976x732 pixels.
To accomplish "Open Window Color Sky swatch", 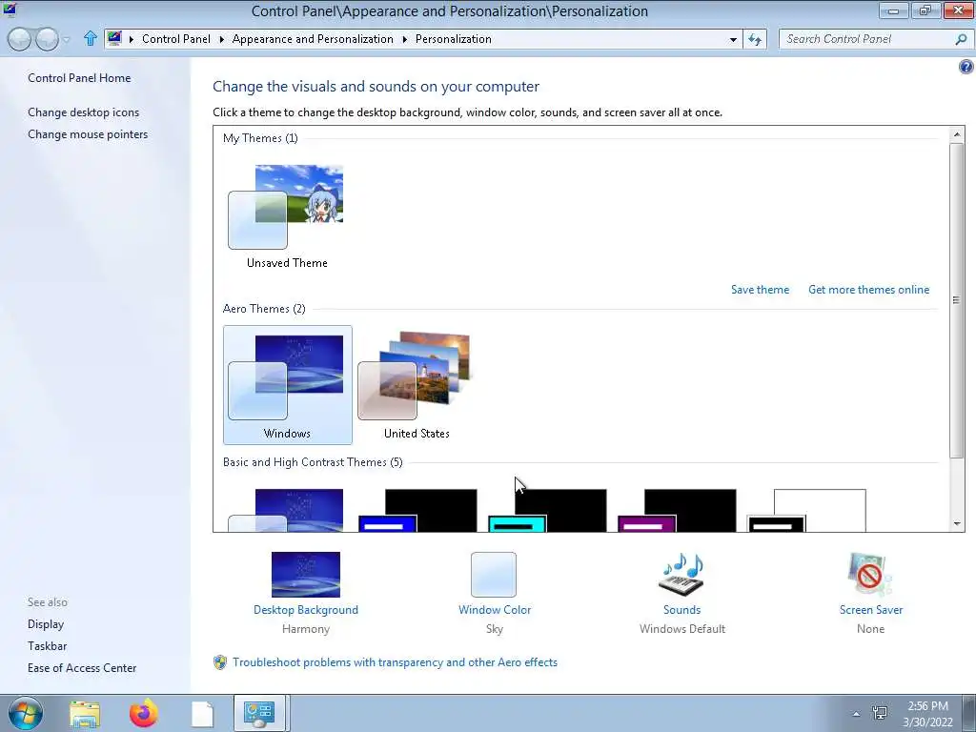I will pos(494,575).
